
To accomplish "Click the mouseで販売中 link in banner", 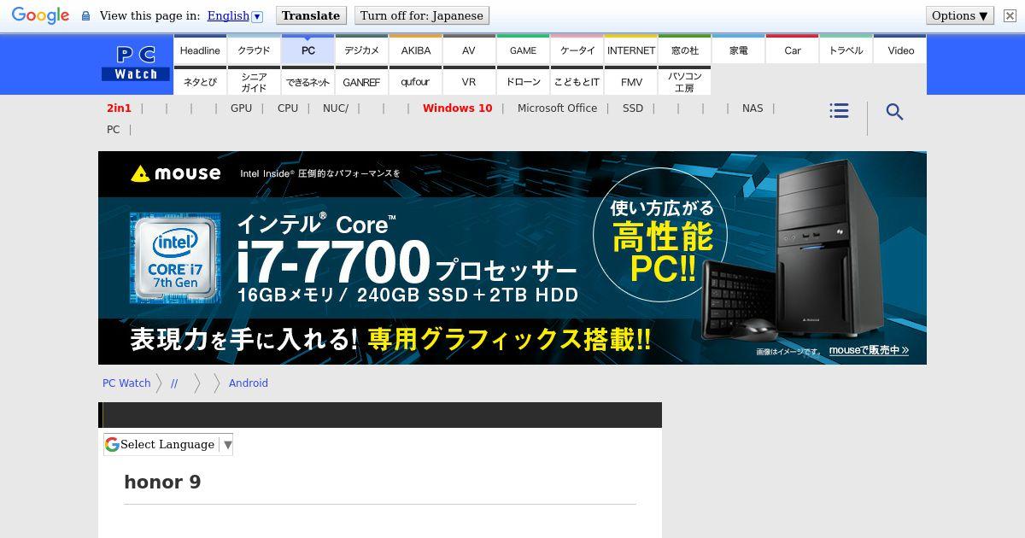I will [x=869, y=350].
